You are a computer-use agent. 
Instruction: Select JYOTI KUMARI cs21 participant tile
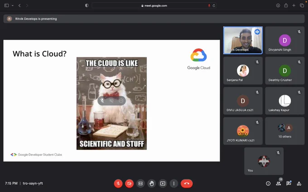coord(243,131)
